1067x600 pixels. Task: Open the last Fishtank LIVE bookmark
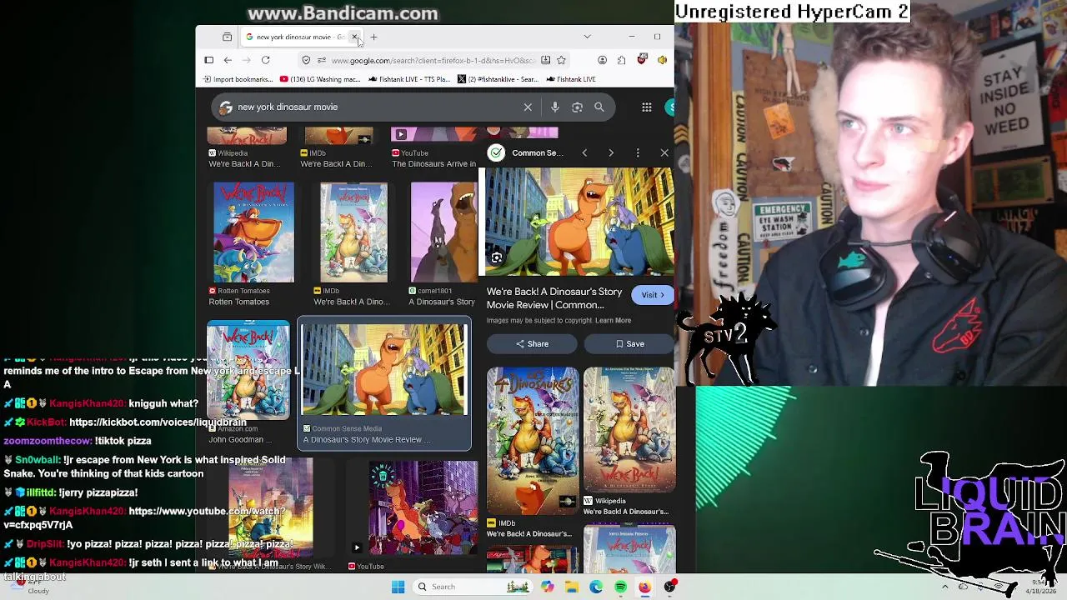coord(571,79)
